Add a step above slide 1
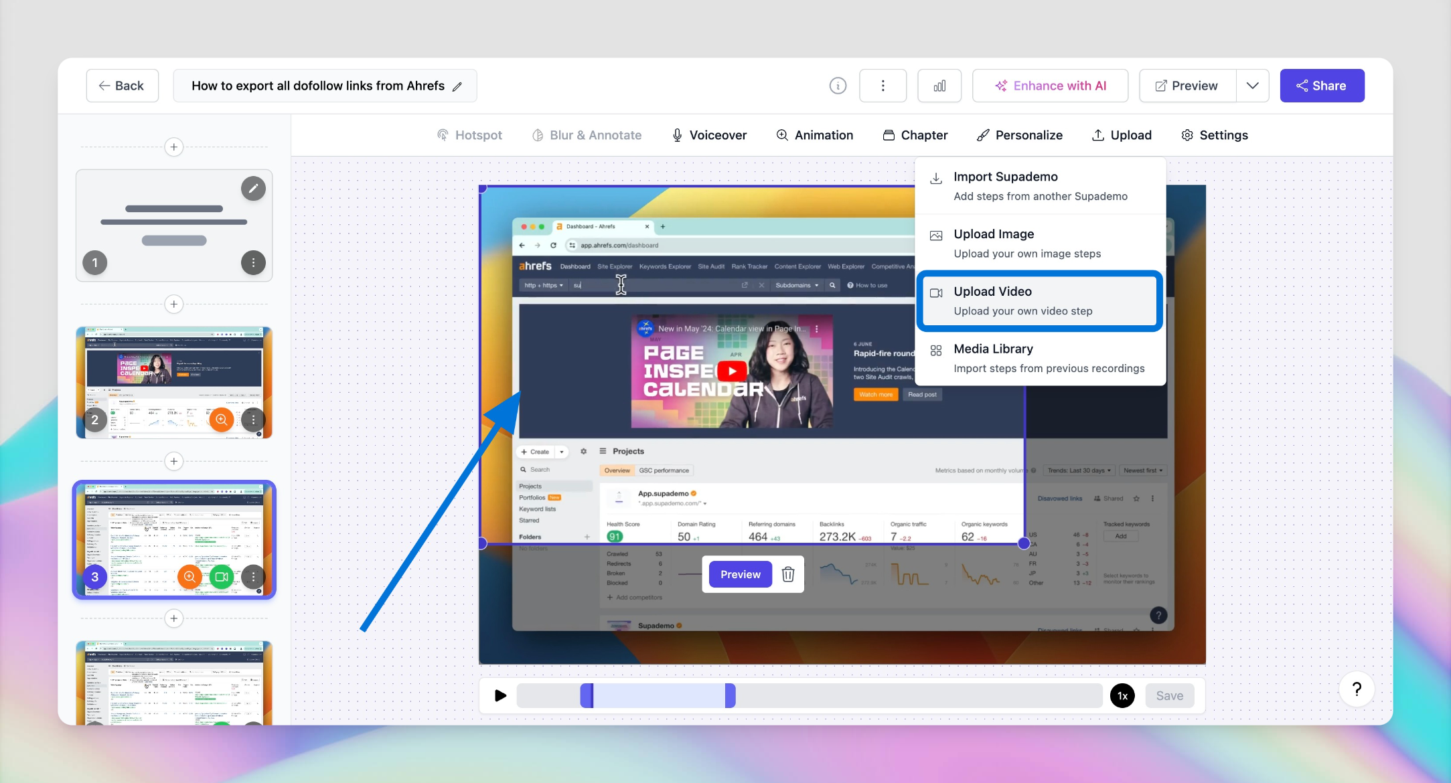Screen dimensions: 1451x783 174,147
